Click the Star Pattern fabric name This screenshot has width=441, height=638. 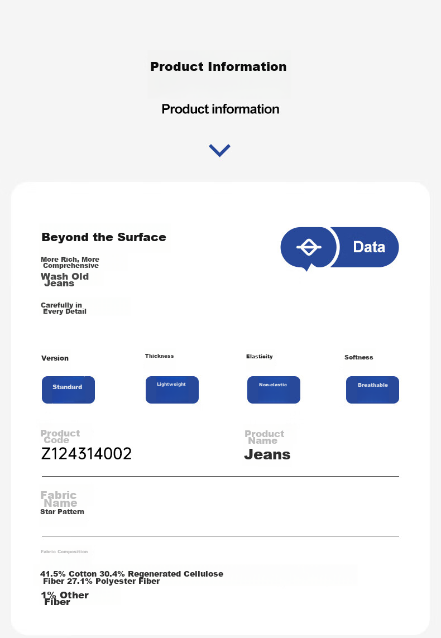click(63, 512)
